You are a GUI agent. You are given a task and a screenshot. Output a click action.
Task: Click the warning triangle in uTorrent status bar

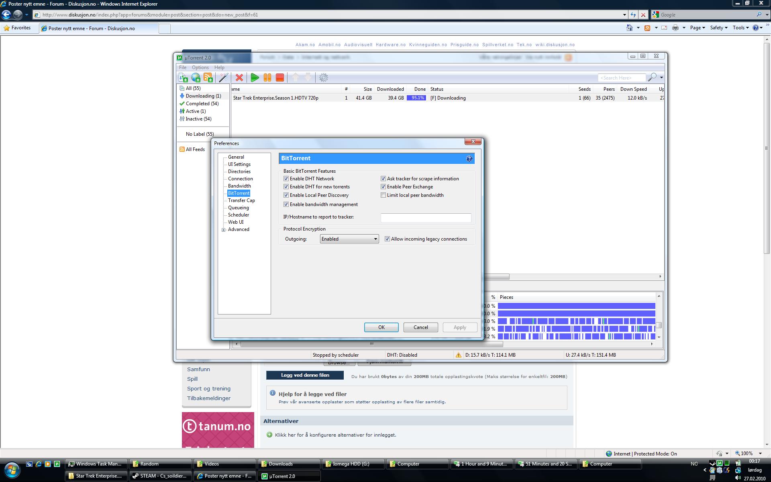458,355
